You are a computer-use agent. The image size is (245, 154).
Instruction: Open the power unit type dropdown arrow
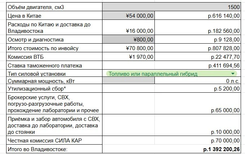(233, 74)
